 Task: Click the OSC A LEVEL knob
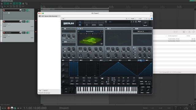point(100,55)
